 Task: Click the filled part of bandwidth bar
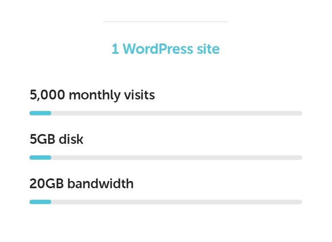click(x=40, y=202)
